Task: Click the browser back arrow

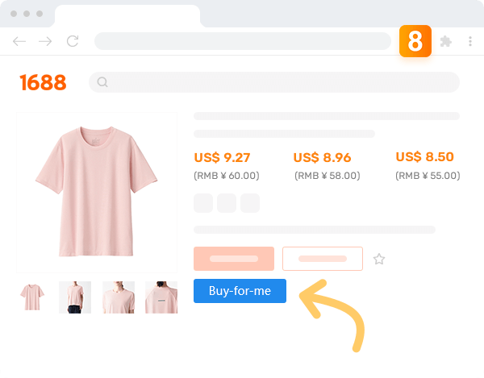Action: point(19,41)
